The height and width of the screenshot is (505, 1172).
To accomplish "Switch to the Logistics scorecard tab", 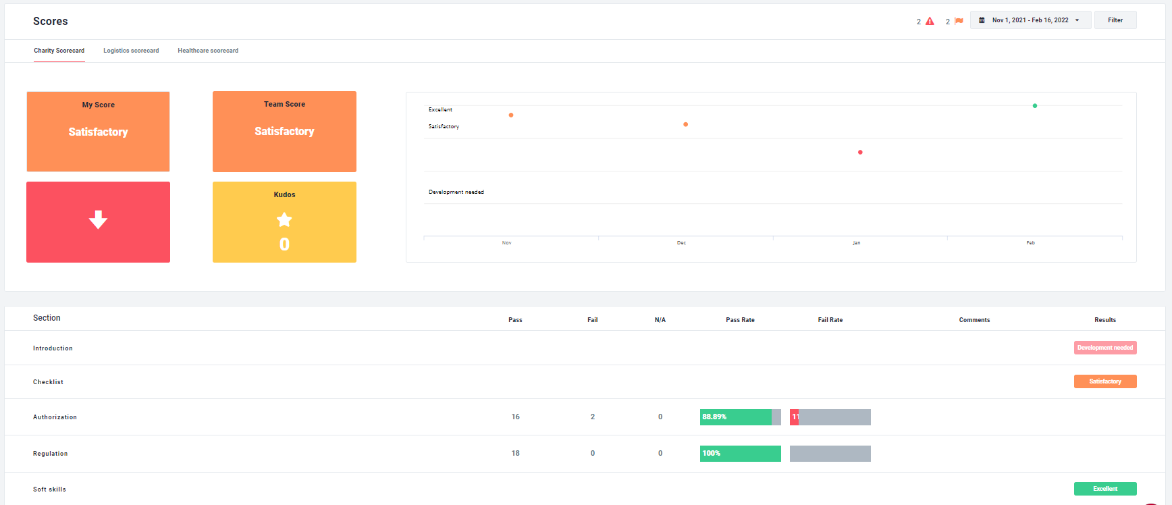I will [131, 51].
